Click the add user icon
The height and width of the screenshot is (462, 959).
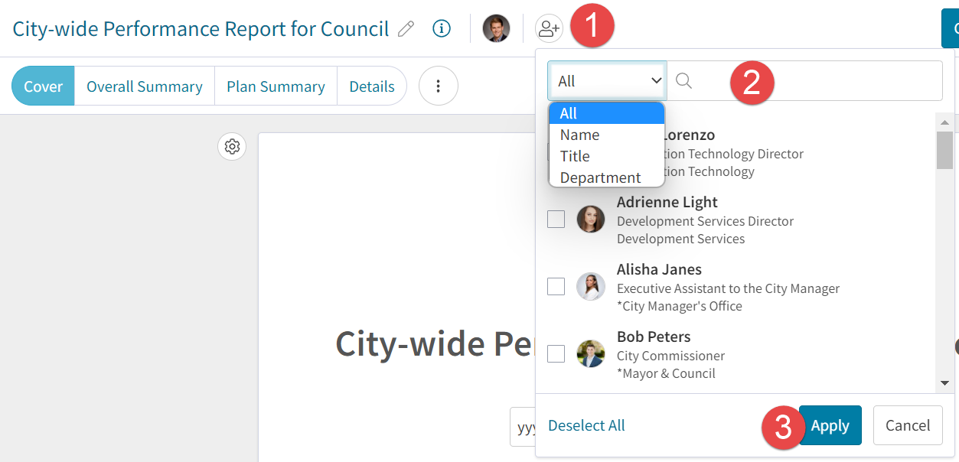point(549,28)
